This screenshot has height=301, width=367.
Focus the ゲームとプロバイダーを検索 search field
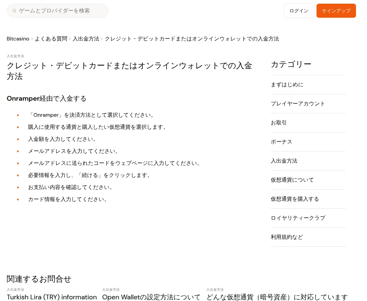click(57, 11)
